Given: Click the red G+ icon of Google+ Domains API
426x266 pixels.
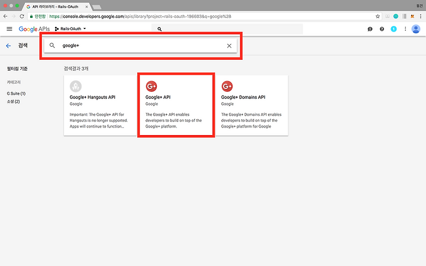Looking at the screenshot, I should click(227, 86).
